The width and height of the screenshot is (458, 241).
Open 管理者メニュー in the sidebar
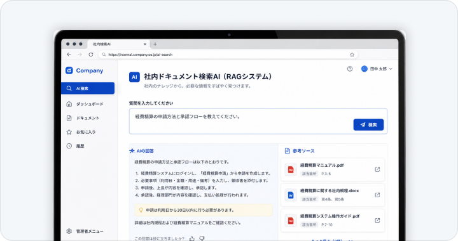pos(88,231)
